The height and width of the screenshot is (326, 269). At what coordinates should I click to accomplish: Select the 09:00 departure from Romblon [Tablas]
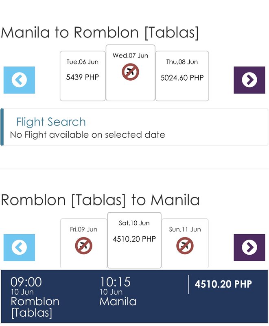click(x=26, y=282)
